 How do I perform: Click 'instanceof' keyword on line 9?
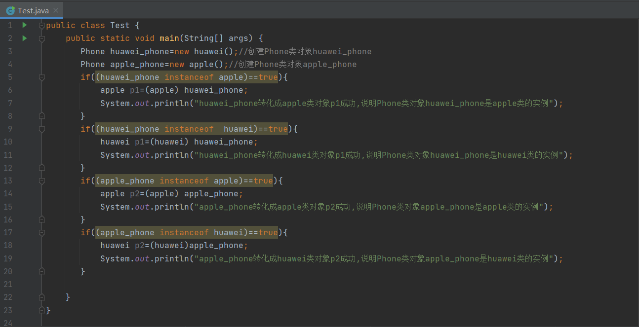(x=189, y=129)
